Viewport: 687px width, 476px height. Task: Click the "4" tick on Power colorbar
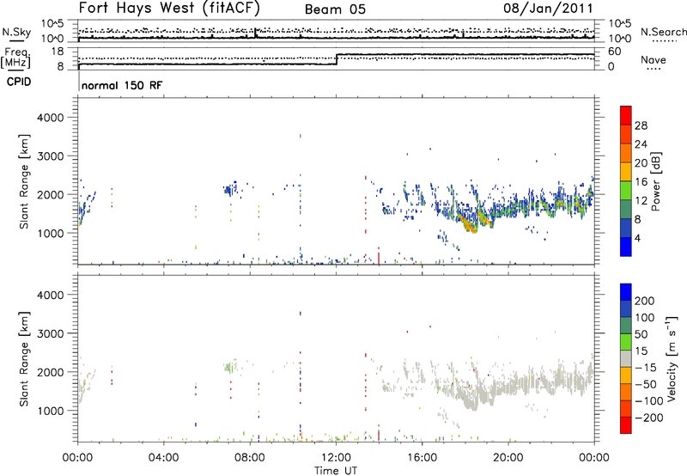[x=637, y=238]
